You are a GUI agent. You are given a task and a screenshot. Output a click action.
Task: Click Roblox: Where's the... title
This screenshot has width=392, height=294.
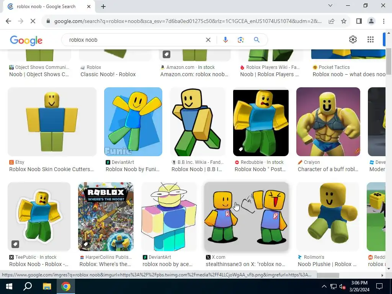pos(105,264)
